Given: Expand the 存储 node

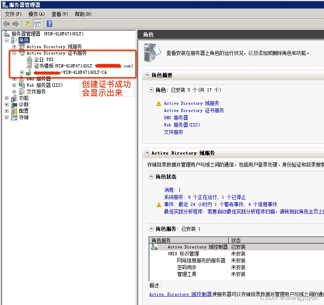Looking at the screenshot, I should point(6,117).
